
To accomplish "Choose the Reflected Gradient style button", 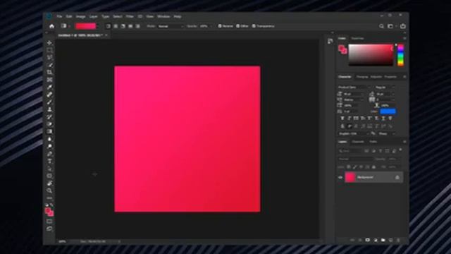I will 130,26.
